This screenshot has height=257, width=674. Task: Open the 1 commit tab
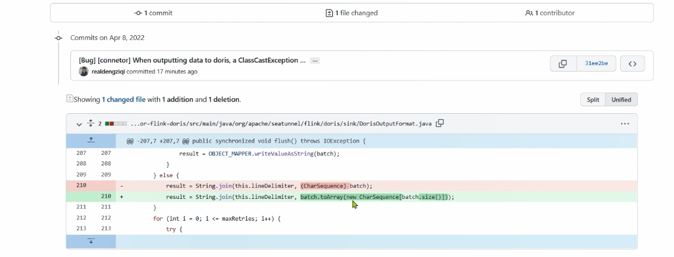point(154,13)
